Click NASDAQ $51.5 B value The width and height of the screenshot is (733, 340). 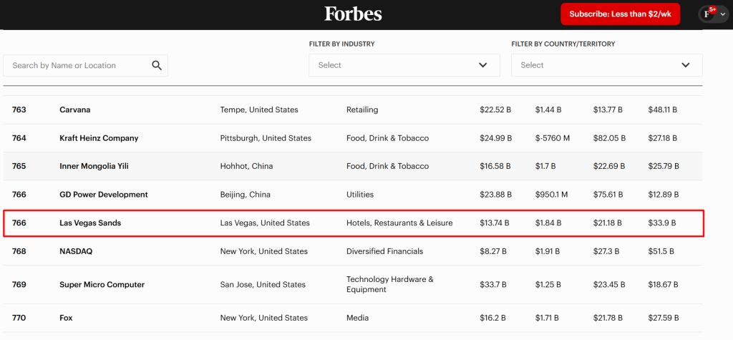pyautogui.click(x=661, y=252)
